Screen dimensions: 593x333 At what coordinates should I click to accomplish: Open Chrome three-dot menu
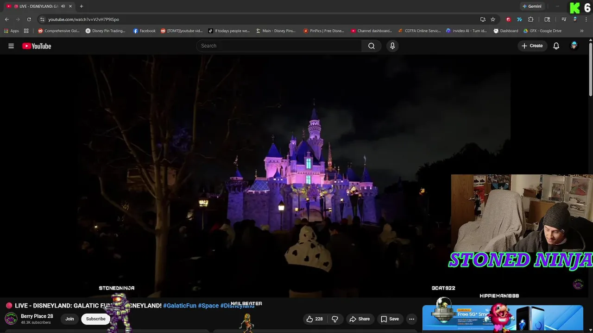(x=586, y=19)
